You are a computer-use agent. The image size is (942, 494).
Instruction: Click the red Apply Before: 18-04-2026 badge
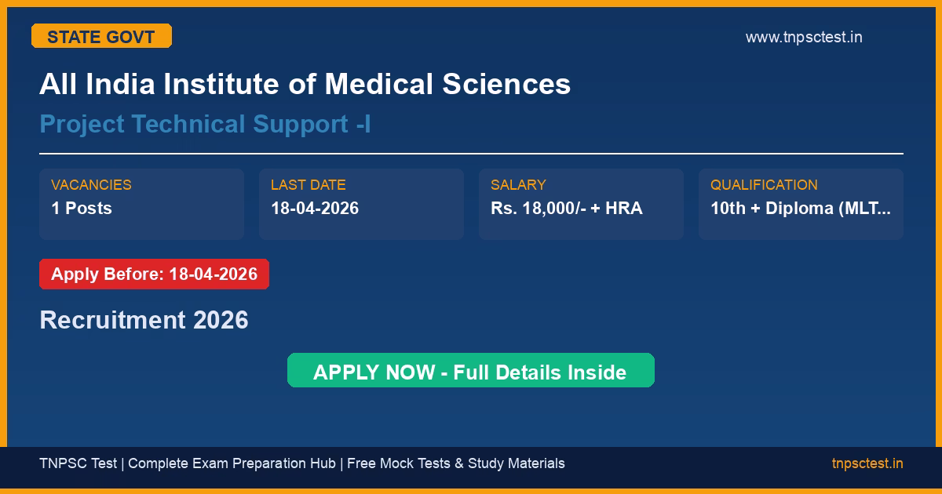[x=154, y=274]
